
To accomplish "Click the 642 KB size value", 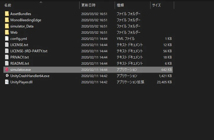I will point(166,70).
